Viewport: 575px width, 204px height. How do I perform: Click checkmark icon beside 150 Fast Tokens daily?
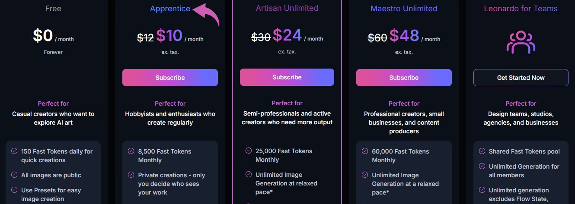click(x=14, y=151)
